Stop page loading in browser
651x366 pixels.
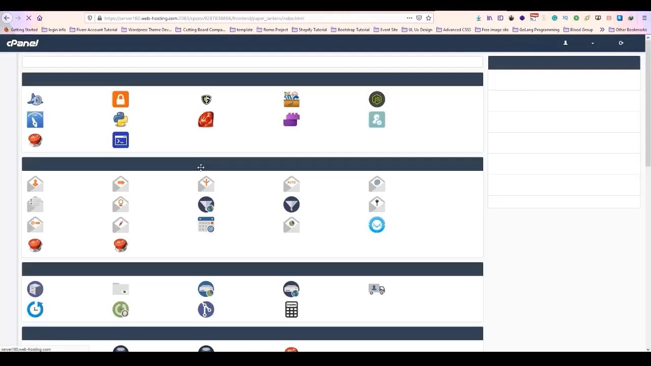pos(28,18)
